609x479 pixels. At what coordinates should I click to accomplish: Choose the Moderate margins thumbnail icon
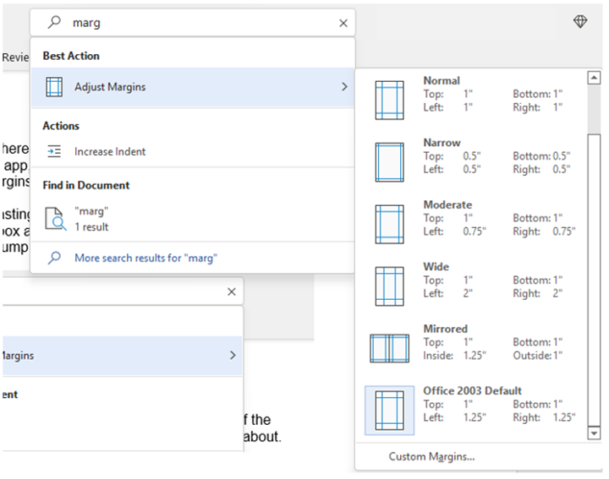[x=390, y=224]
